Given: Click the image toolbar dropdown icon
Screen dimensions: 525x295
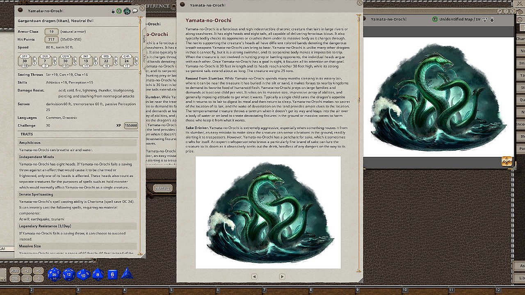Looking at the screenshot, I should pyautogui.click(x=485, y=19).
